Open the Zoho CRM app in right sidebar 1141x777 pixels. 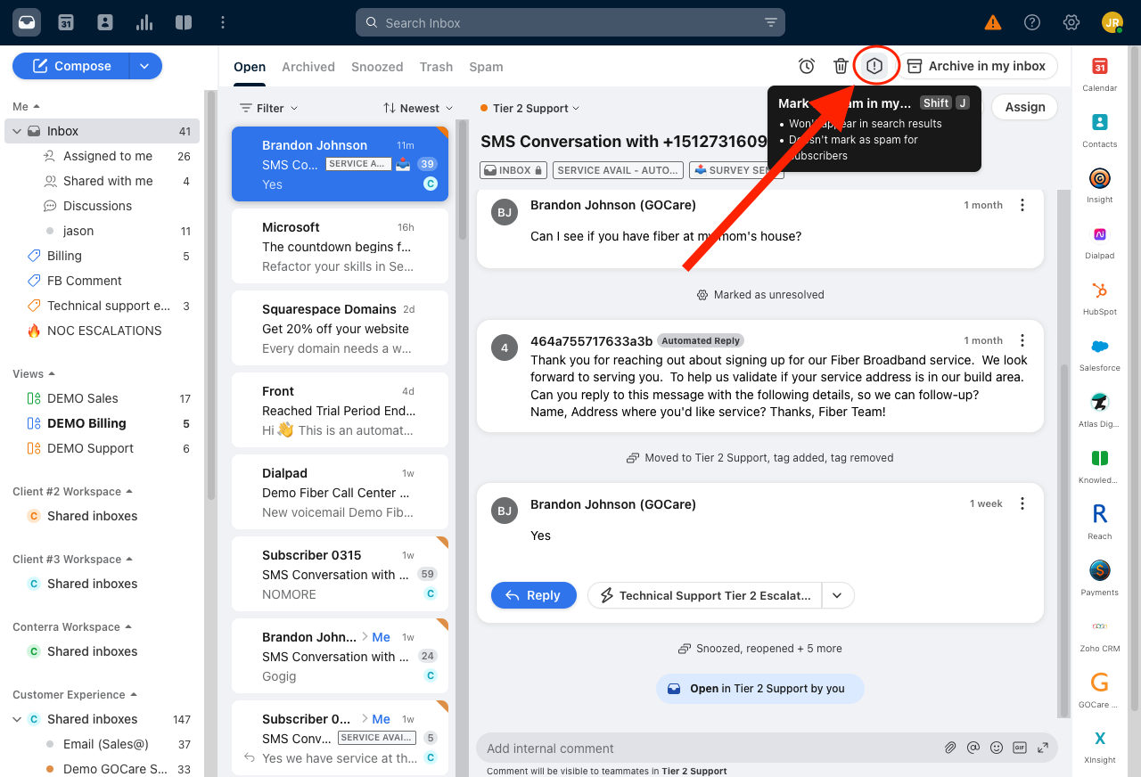[x=1100, y=635]
